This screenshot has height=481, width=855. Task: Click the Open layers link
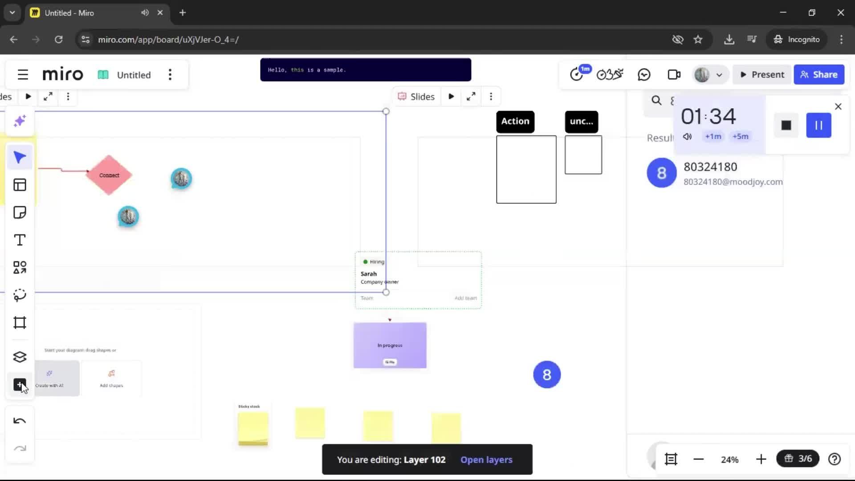pyautogui.click(x=486, y=460)
